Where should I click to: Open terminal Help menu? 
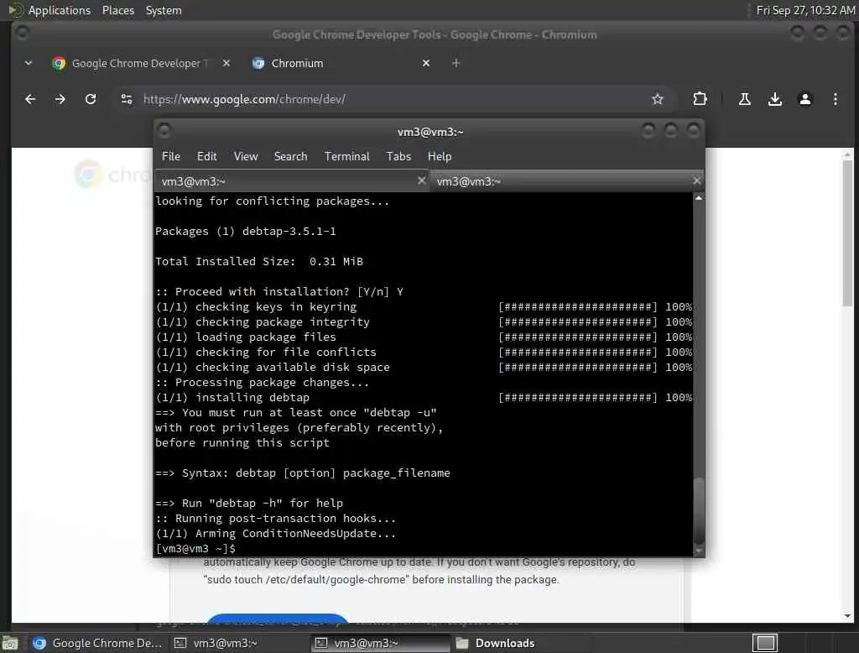click(440, 156)
